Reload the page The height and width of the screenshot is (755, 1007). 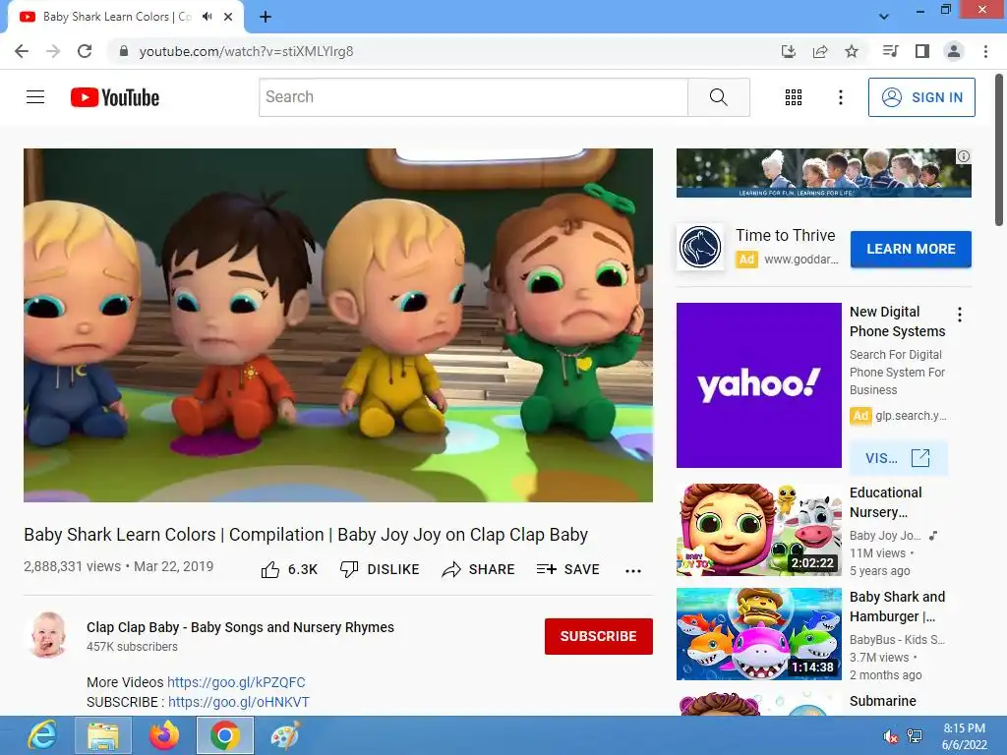[85, 51]
